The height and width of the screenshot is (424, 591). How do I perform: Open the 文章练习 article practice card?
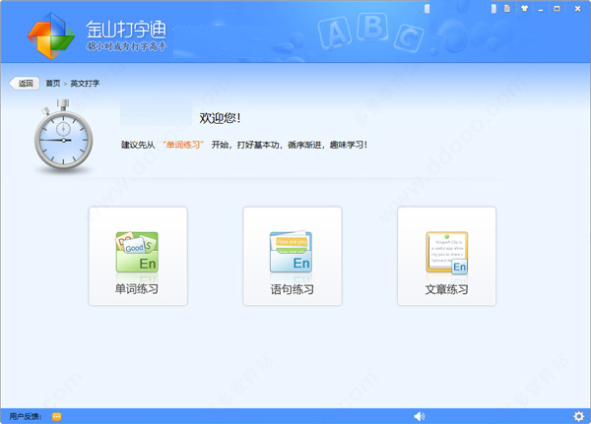click(446, 256)
